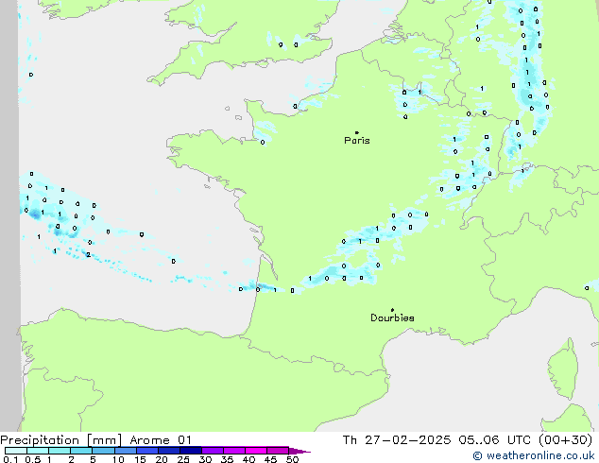Click the 'Precipitation [mm]' title text
Screen dimensions: 599x463
click(61, 440)
